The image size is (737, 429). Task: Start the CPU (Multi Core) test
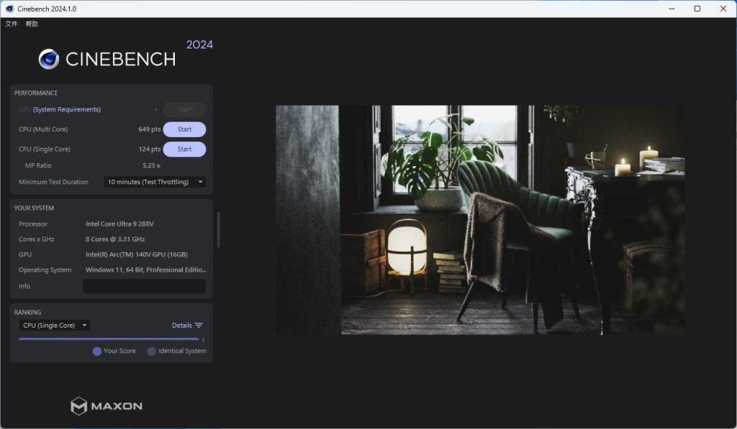click(184, 129)
